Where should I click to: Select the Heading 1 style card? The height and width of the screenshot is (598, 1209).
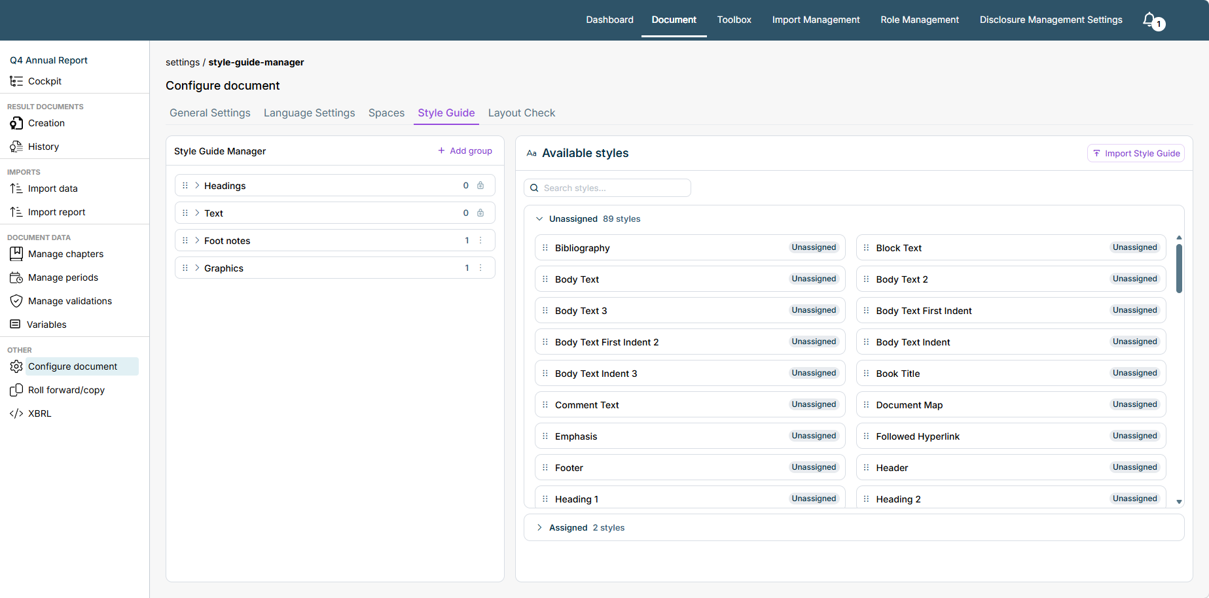click(690, 497)
